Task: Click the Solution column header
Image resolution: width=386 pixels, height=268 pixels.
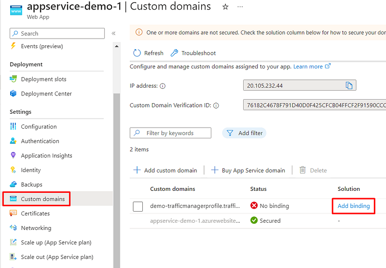Action: pyautogui.click(x=348, y=189)
